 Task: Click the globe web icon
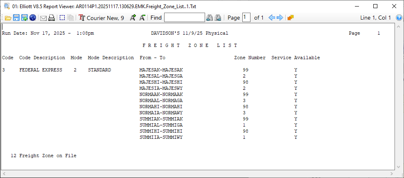coord(33,18)
